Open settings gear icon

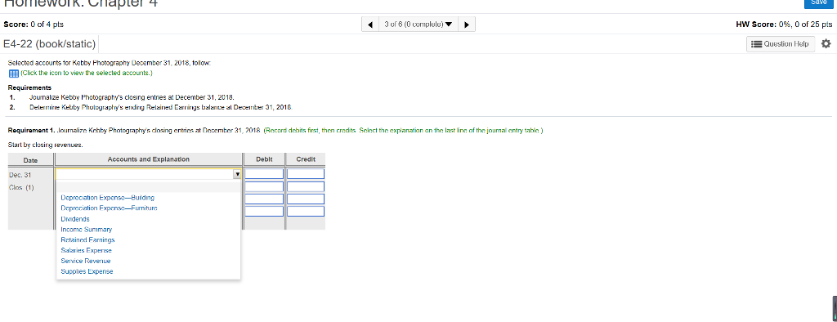coord(826,44)
